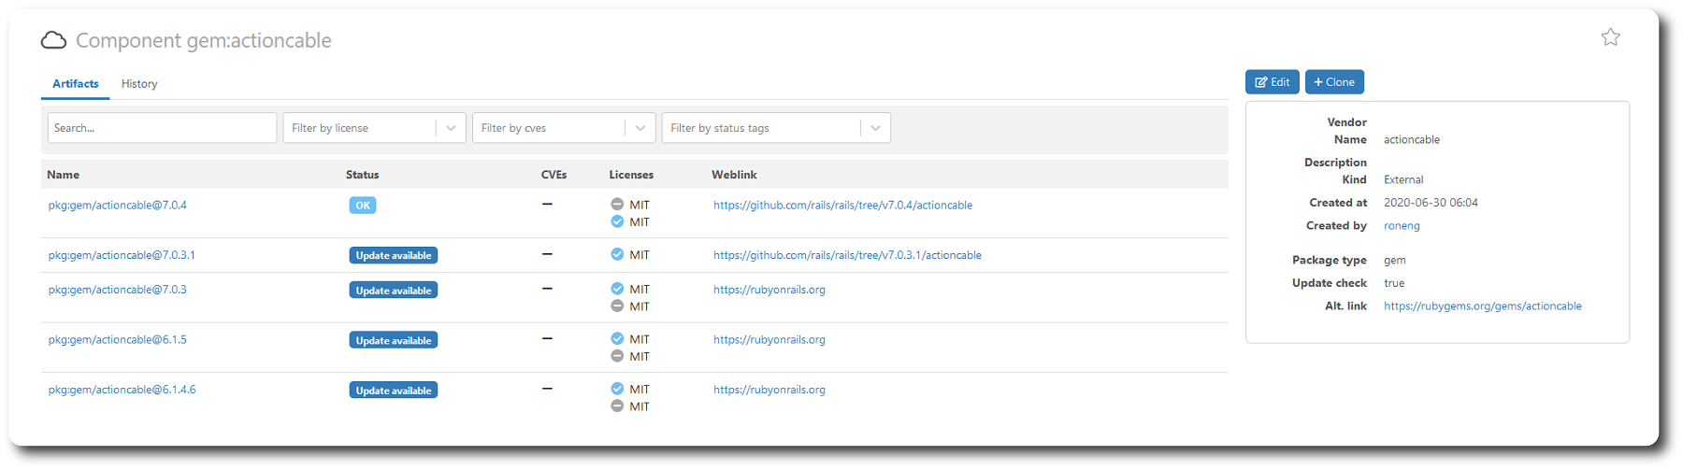Click the roneng creator link
The width and height of the screenshot is (1683, 470).
(x=1402, y=225)
